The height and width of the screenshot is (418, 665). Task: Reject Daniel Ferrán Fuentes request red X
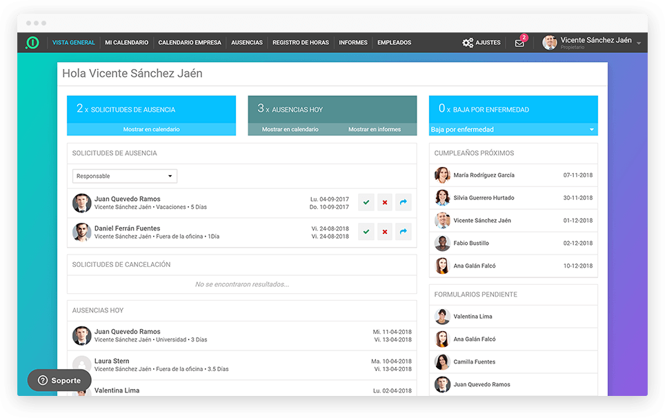[x=385, y=232]
